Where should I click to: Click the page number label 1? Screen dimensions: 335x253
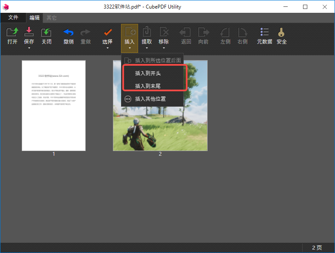[54, 154]
